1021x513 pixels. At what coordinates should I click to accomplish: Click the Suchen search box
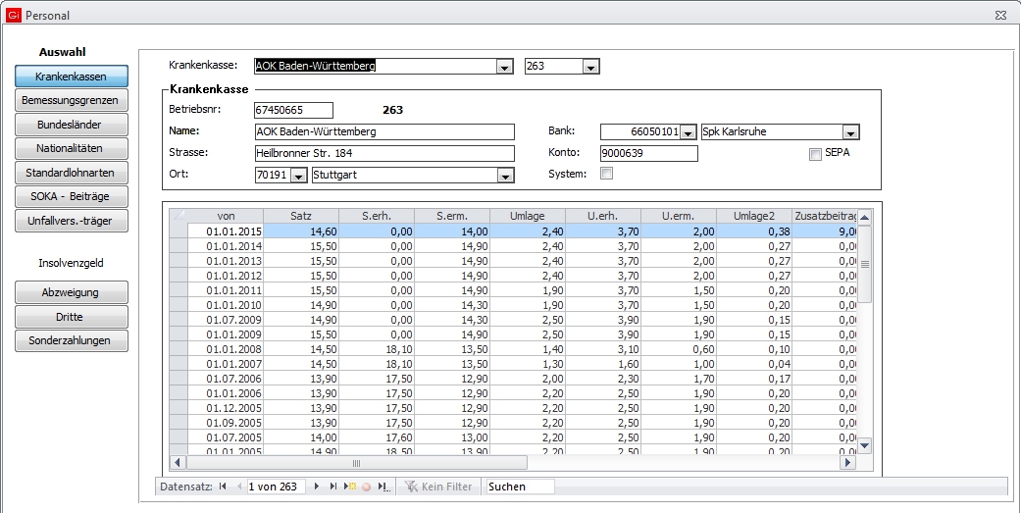[x=521, y=487]
